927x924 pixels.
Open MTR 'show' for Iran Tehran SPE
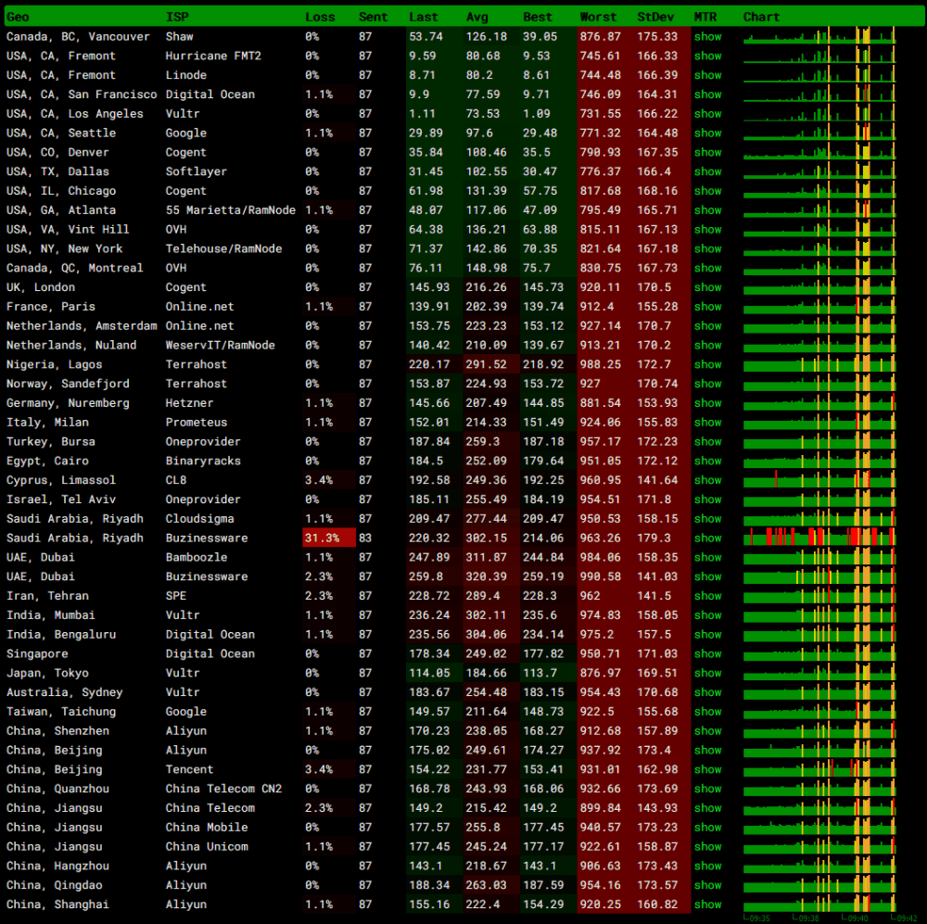pos(707,596)
